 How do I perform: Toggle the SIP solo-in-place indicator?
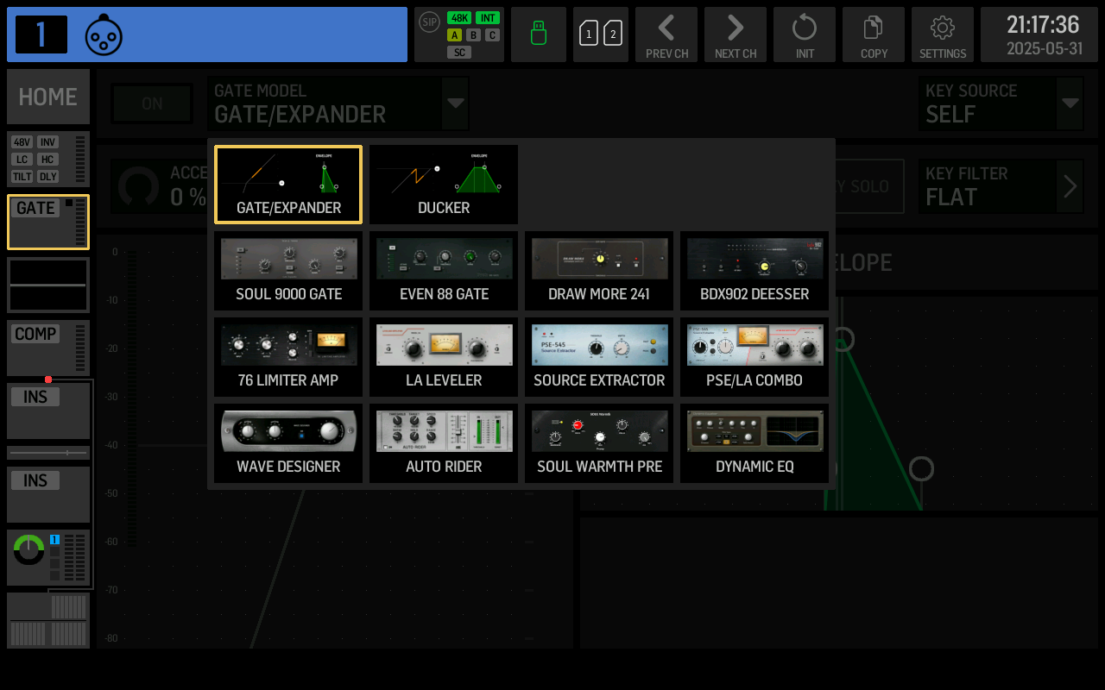click(429, 22)
